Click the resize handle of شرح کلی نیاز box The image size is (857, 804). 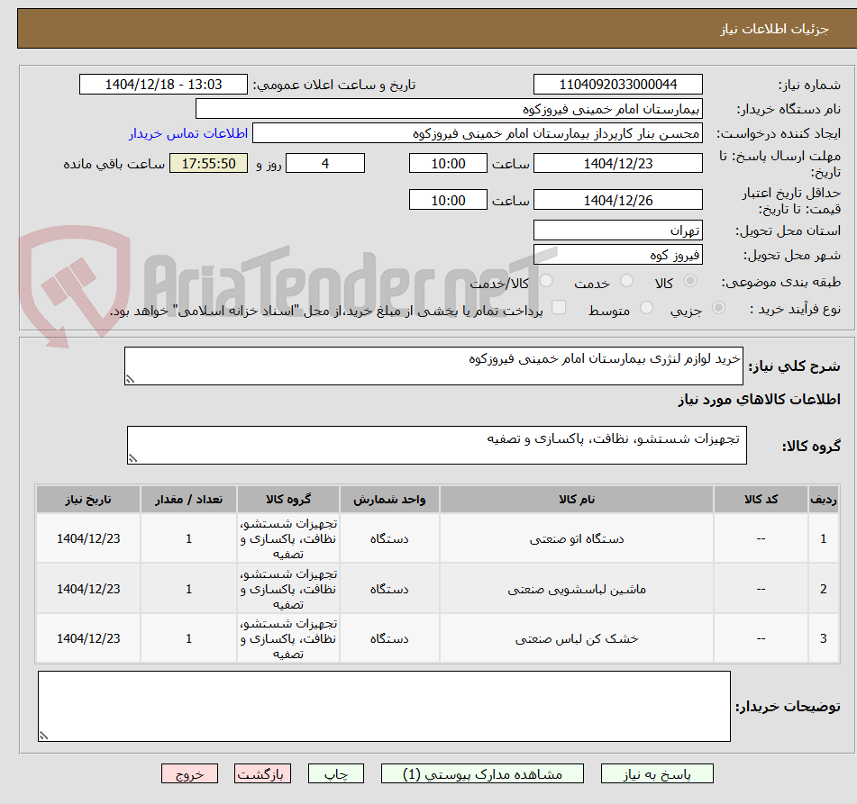click(x=130, y=379)
